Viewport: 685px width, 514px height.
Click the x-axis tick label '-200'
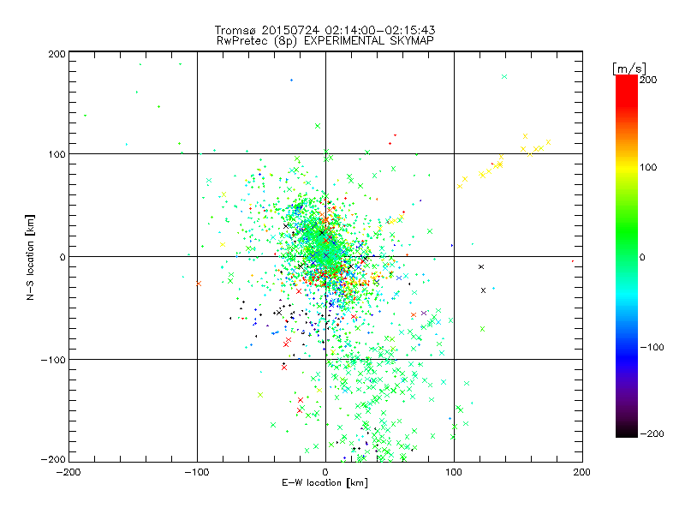(x=68, y=472)
